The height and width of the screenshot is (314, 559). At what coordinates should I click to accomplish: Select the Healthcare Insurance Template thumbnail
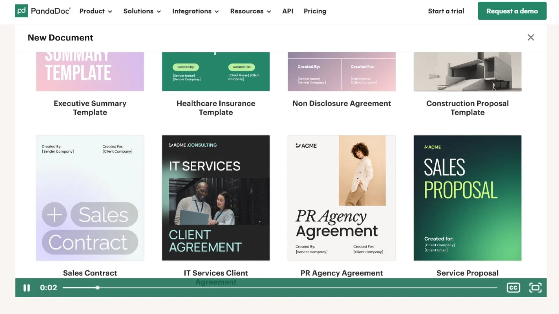tap(216, 72)
